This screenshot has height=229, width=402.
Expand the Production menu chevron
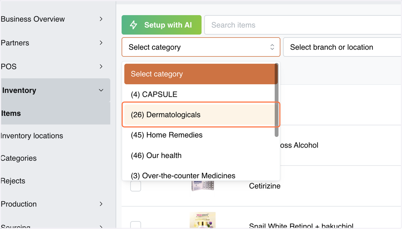[101, 204]
